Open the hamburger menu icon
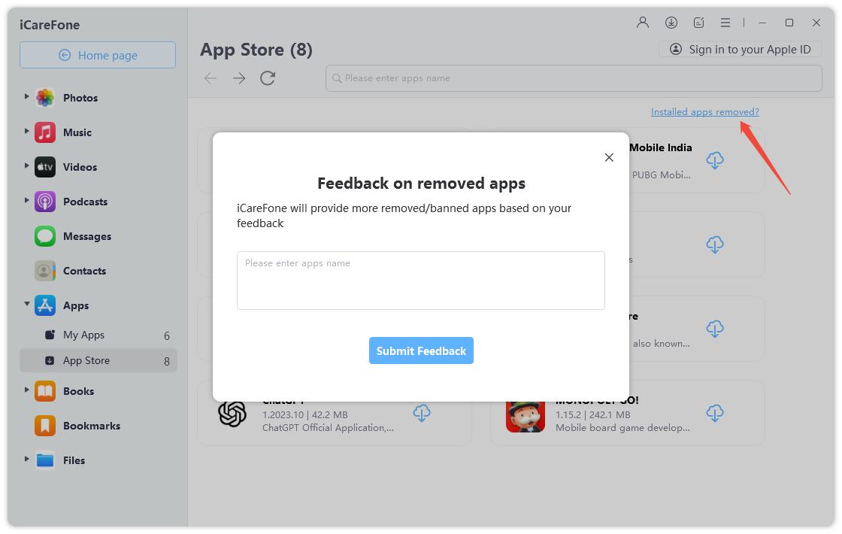Image resolution: width=842 pixels, height=534 pixels. pyautogui.click(x=725, y=23)
